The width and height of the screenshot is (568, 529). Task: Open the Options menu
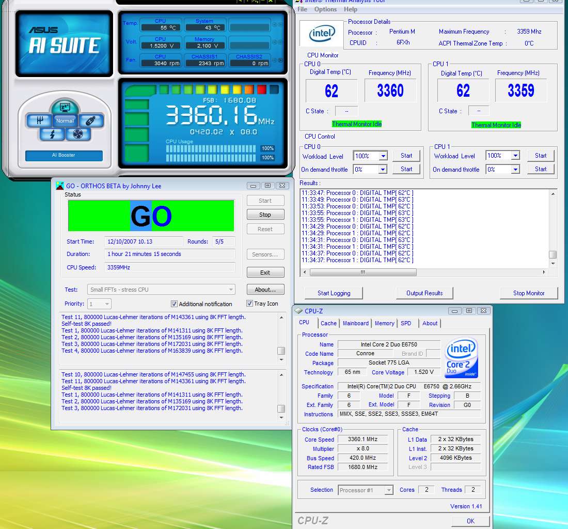click(x=325, y=9)
